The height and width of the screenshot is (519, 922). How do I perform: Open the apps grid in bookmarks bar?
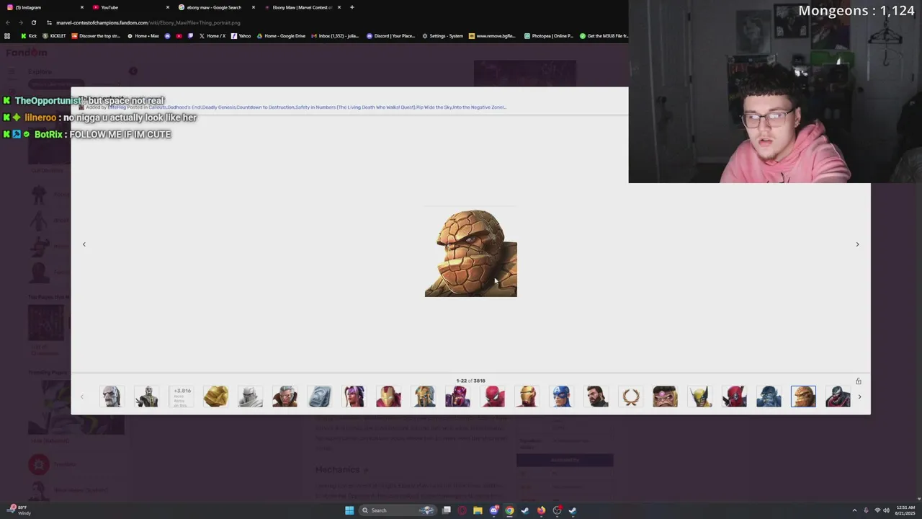[7, 36]
